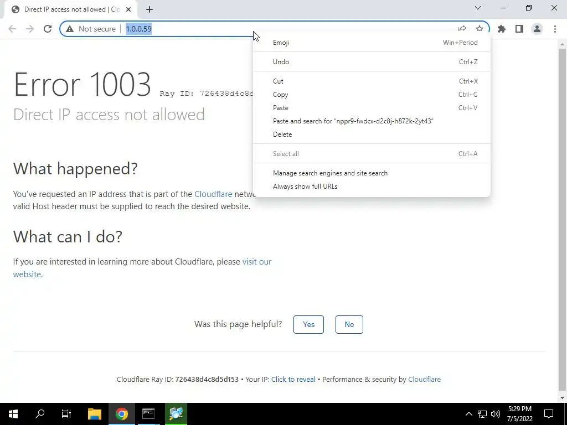Open the Windows Start menu
The height and width of the screenshot is (425, 567).
[13, 414]
